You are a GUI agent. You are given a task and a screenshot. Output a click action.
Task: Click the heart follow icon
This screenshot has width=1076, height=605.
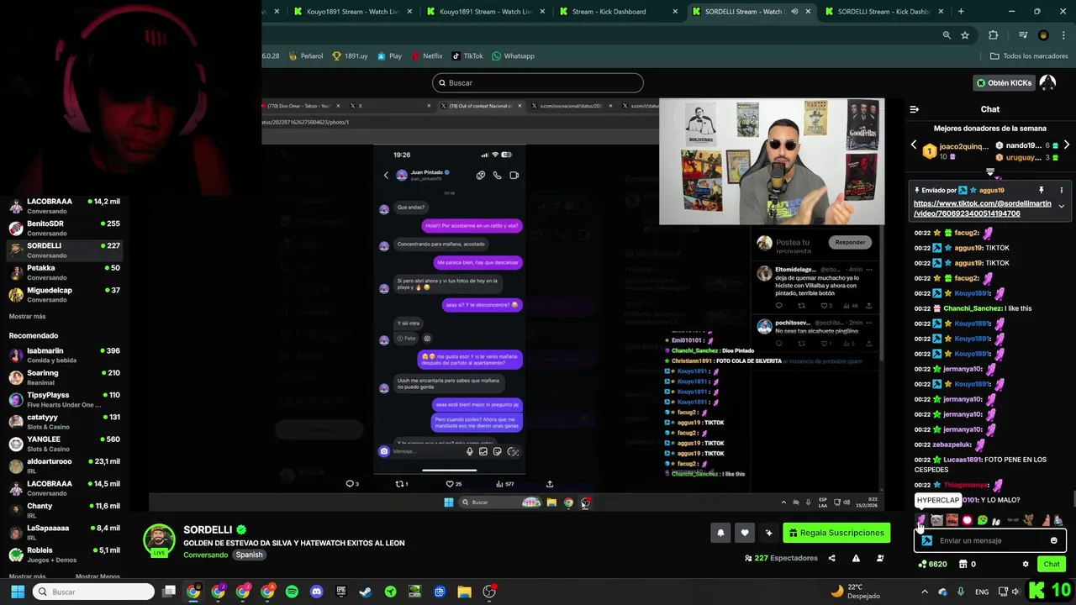coord(745,533)
